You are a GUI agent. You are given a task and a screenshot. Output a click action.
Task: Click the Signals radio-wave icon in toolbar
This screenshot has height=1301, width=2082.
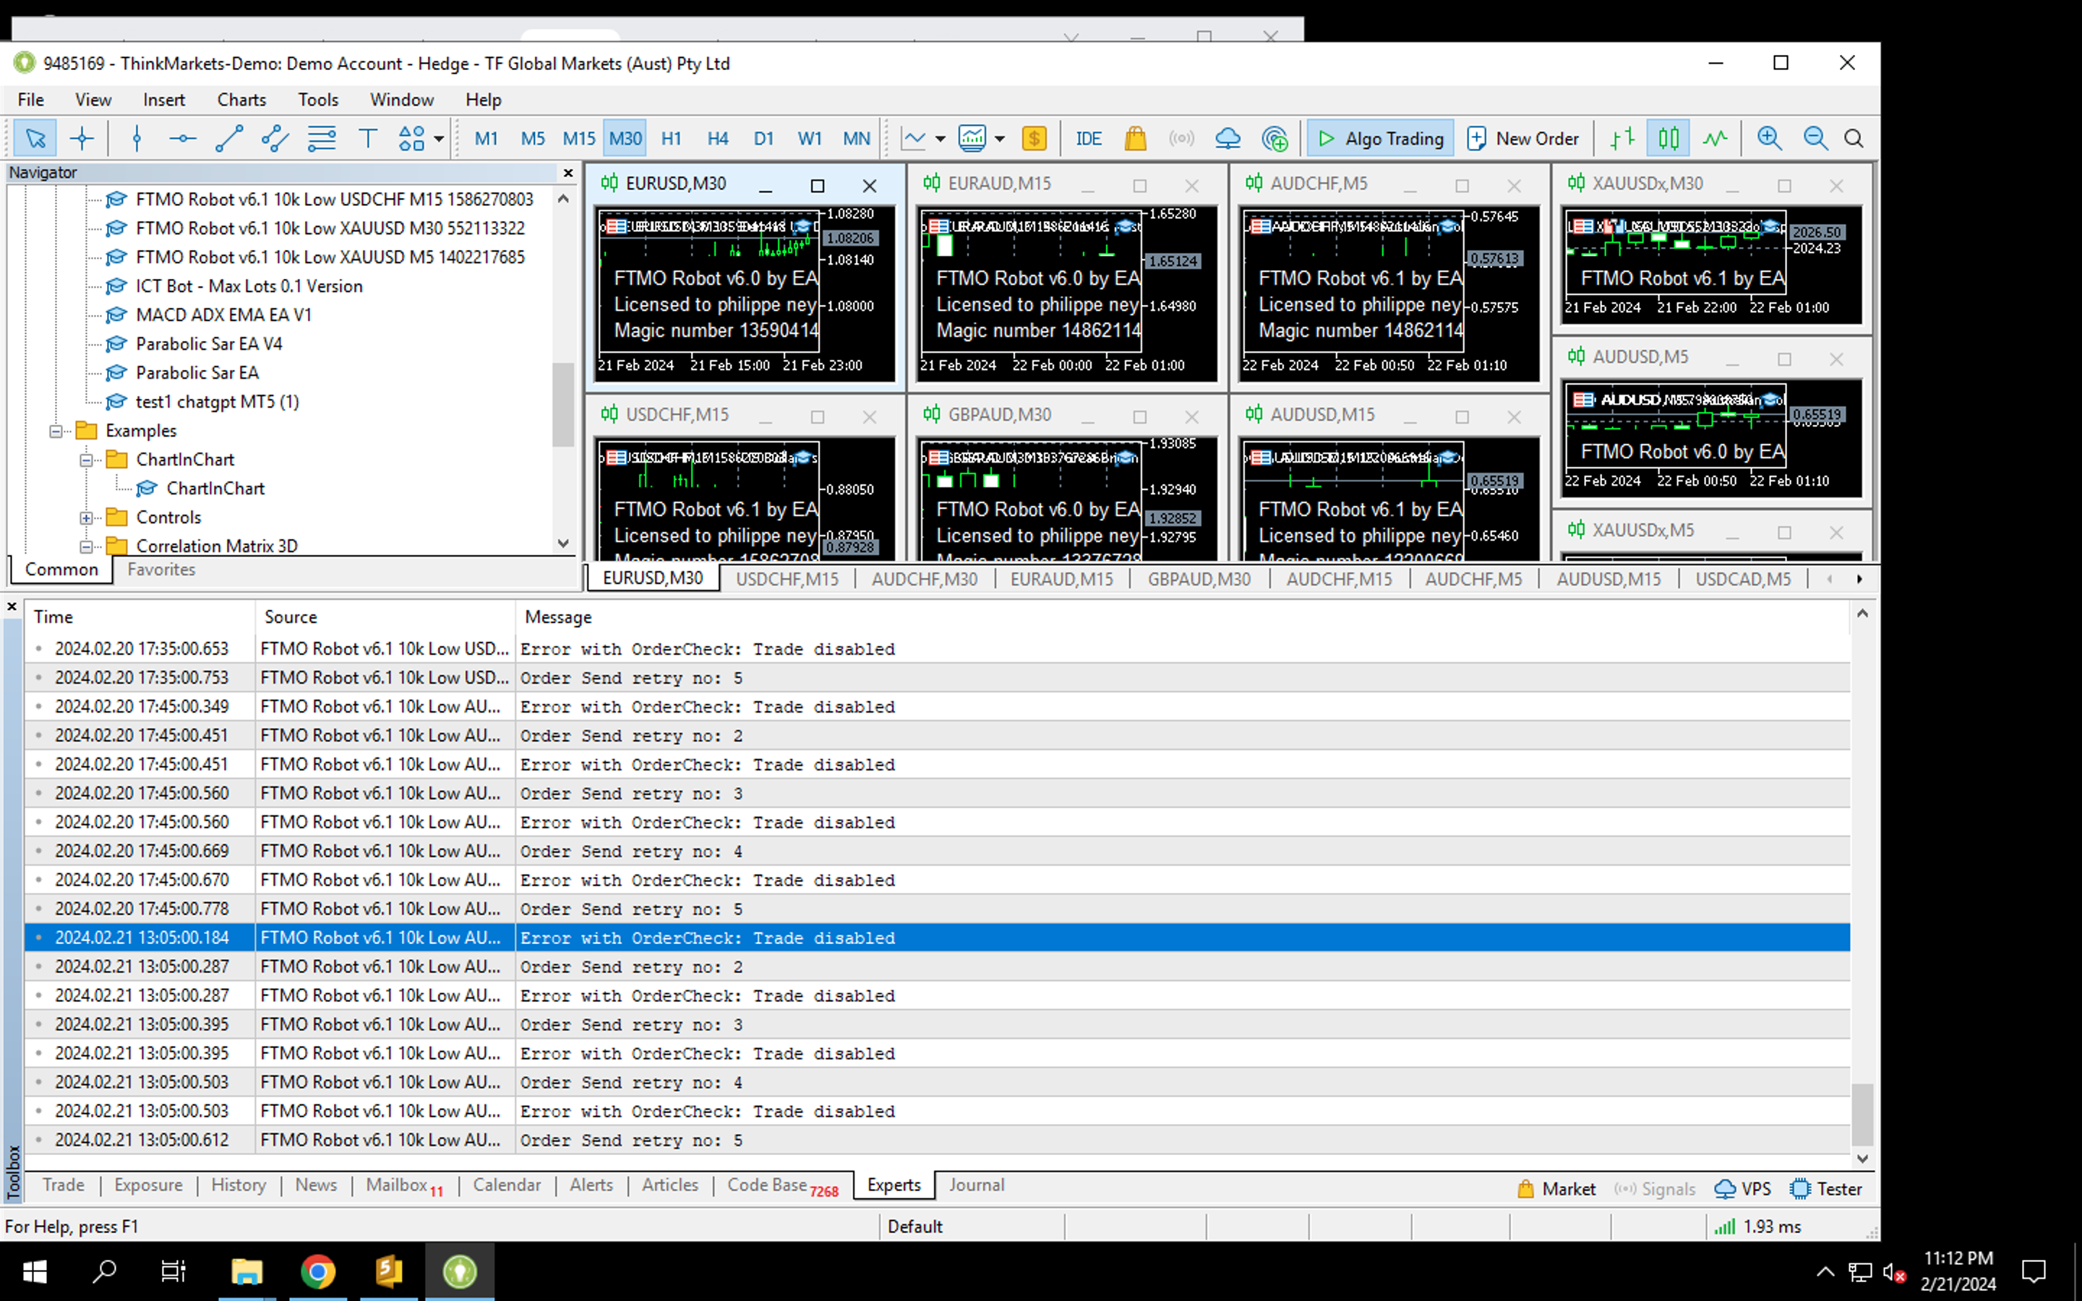(1182, 139)
